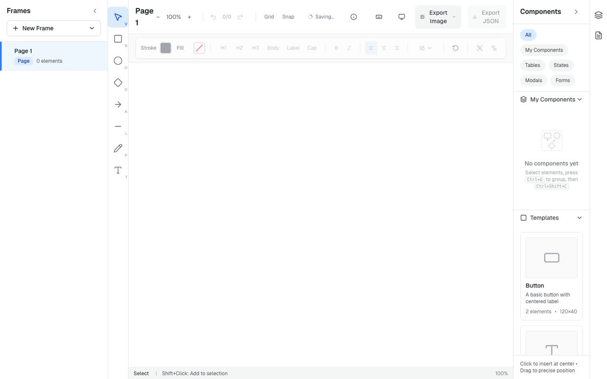Select the Page 1 frame

[x=54, y=56]
